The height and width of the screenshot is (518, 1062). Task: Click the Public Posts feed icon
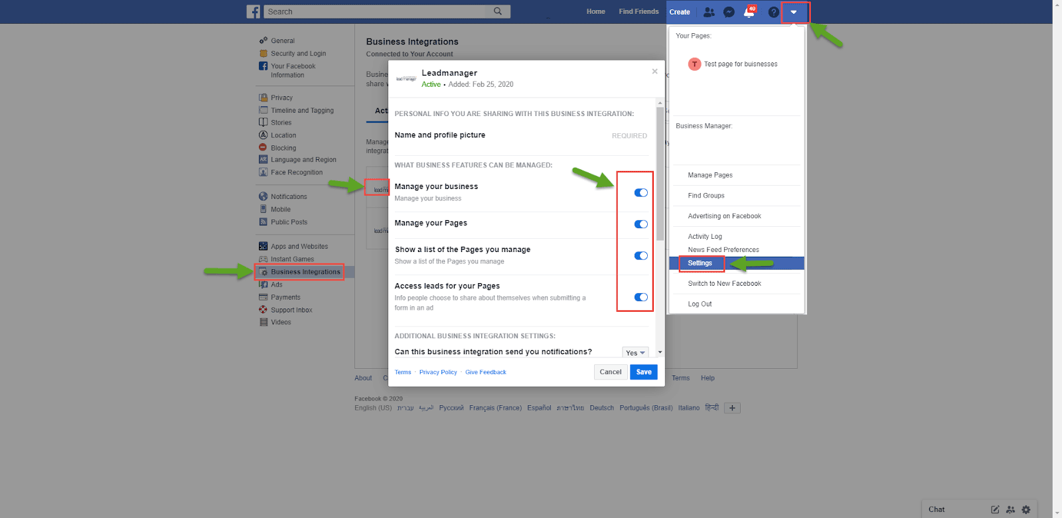(x=263, y=222)
